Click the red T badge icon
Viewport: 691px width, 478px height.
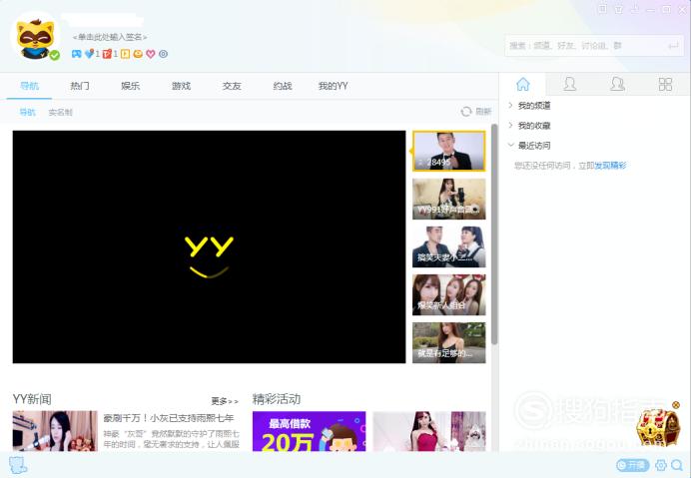tap(107, 54)
